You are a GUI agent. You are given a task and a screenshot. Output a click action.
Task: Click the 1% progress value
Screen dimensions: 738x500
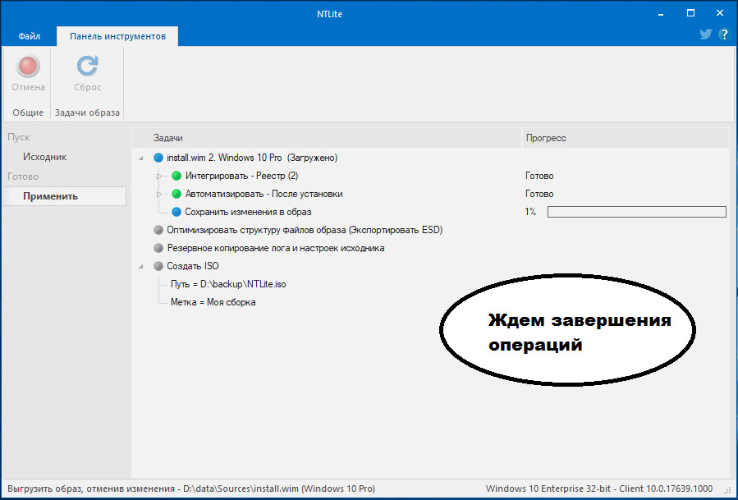tap(530, 212)
